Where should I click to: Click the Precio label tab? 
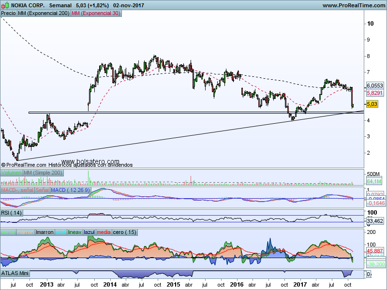pyautogui.click(x=8, y=14)
